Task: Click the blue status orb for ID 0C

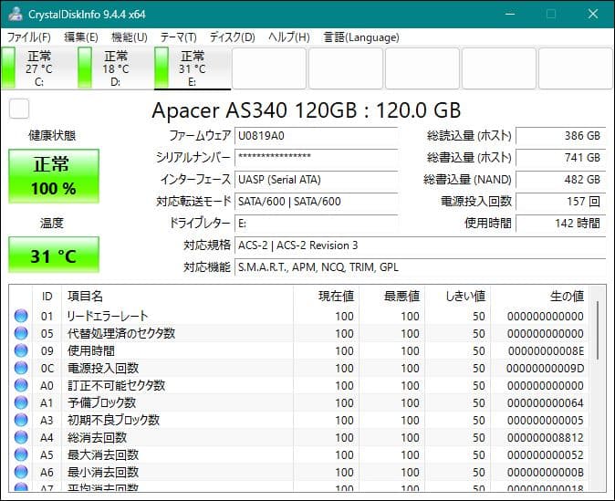Action: coord(21,368)
